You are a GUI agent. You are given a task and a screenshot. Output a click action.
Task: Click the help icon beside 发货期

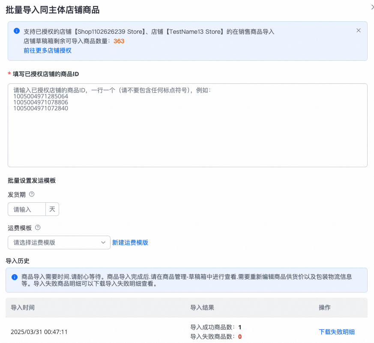tap(32, 194)
